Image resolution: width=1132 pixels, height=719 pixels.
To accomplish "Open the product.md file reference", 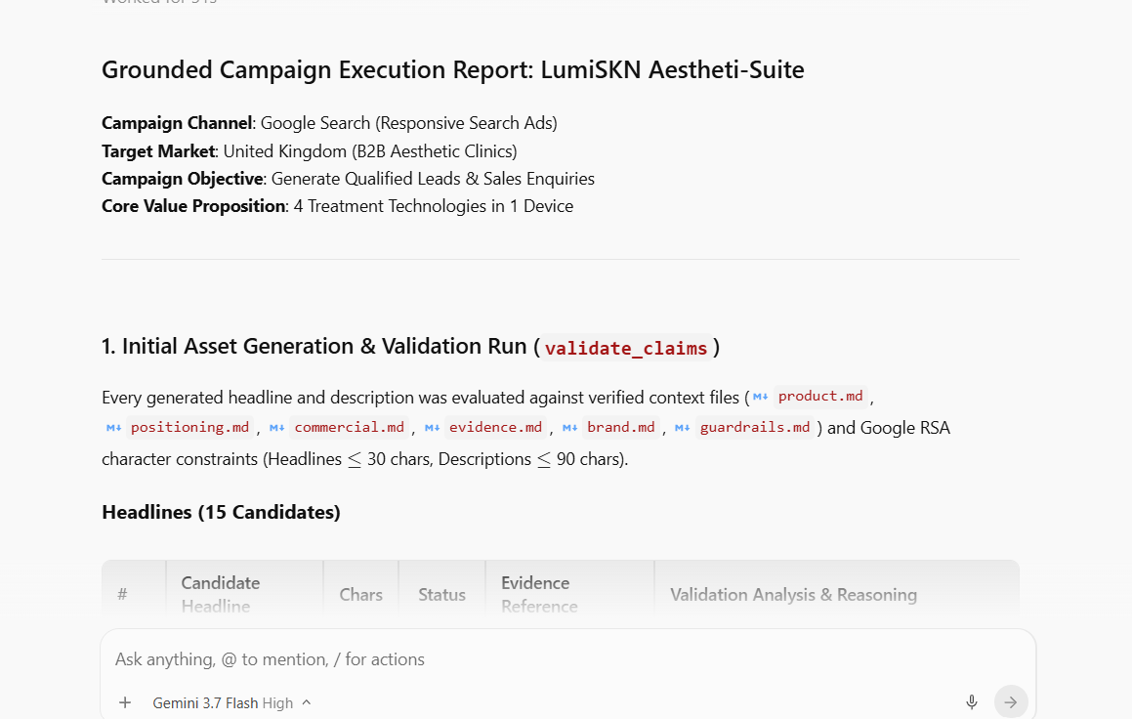I will pos(820,397).
